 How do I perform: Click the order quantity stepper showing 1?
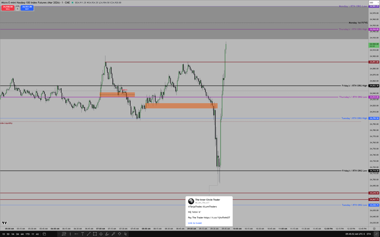coord(18,8)
